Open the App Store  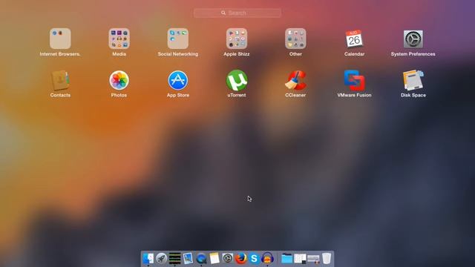click(178, 80)
